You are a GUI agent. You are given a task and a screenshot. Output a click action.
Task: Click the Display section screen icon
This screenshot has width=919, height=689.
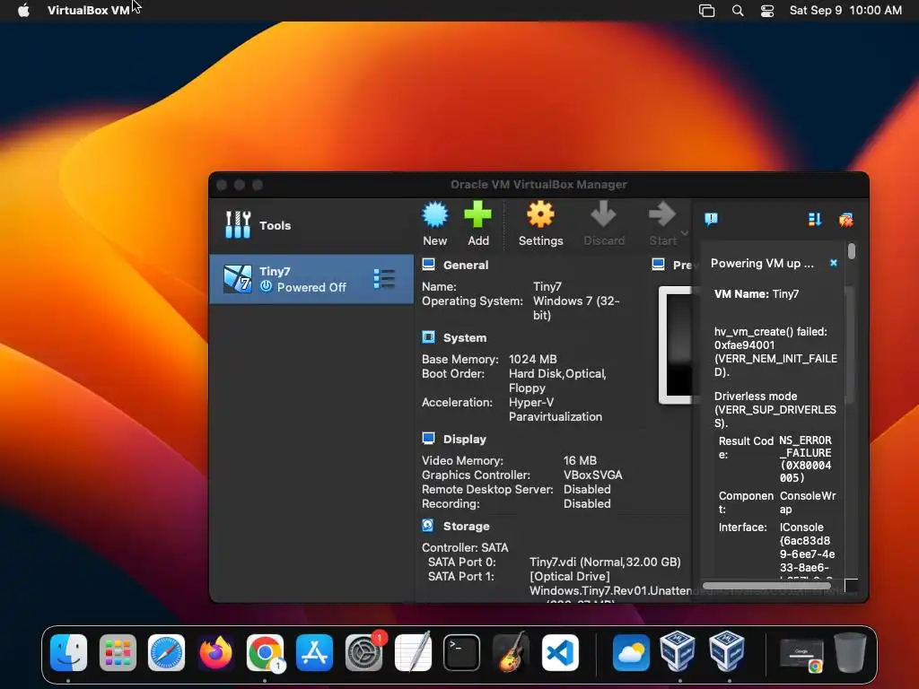(428, 439)
